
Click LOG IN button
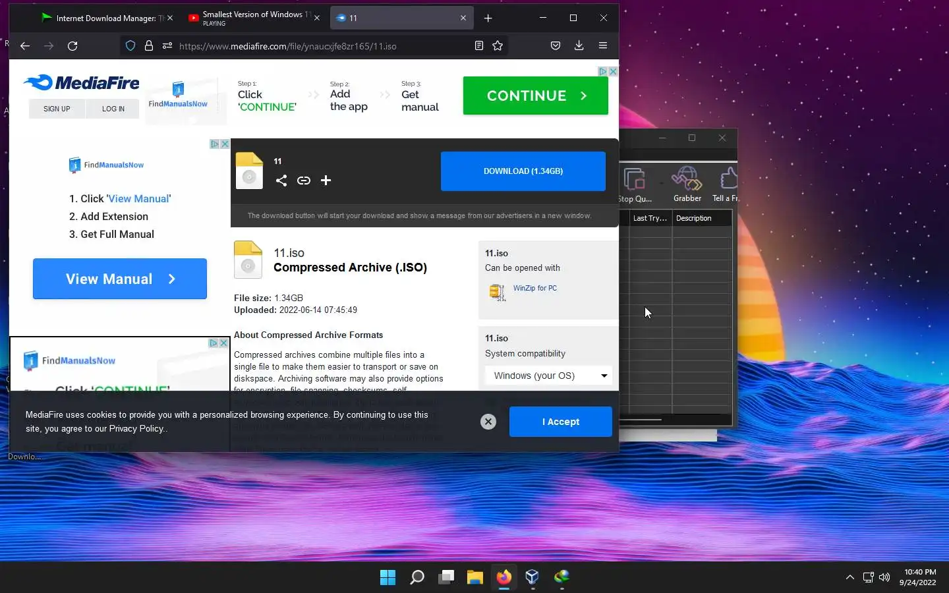point(113,109)
